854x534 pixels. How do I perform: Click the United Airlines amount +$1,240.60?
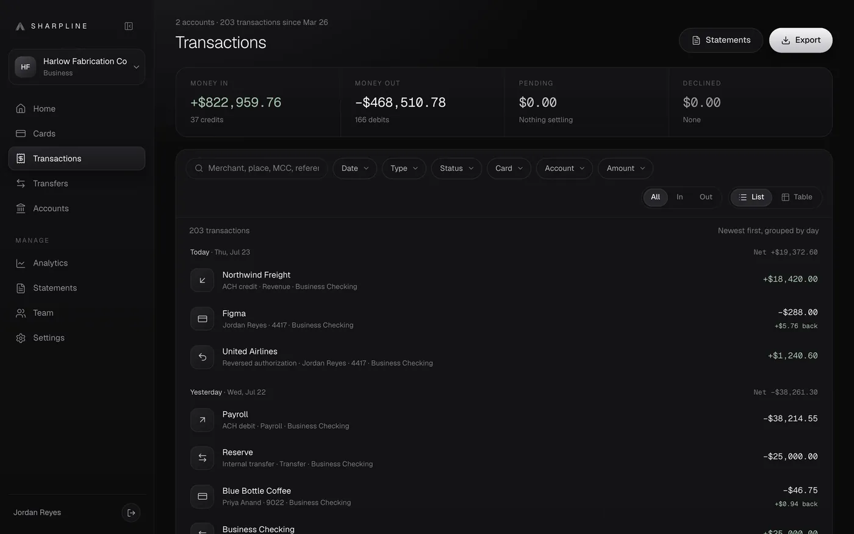coord(792,356)
